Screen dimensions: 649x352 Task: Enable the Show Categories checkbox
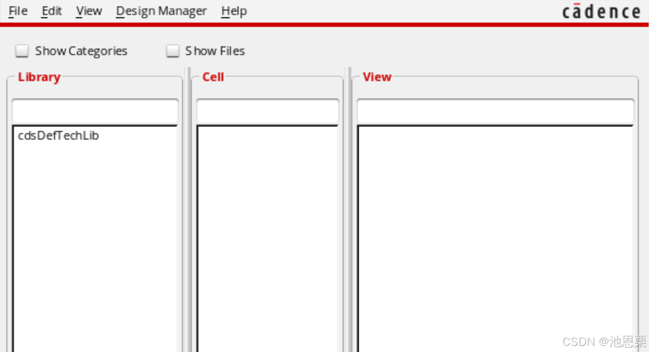(x=22, y=51)
